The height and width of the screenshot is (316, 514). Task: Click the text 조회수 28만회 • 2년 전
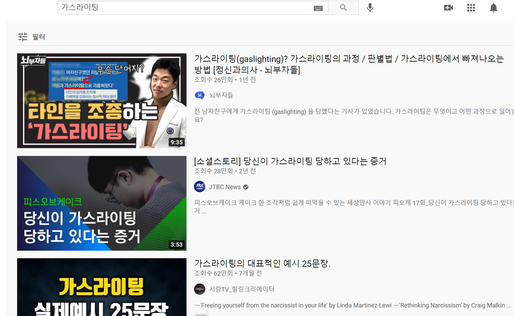(x=225, y=171)
